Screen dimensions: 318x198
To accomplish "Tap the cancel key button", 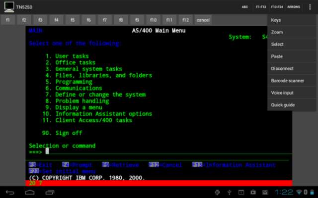I will click(x=203, y=20).
